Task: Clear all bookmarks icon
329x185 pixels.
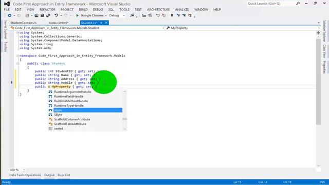Action: tap(190, 15)
